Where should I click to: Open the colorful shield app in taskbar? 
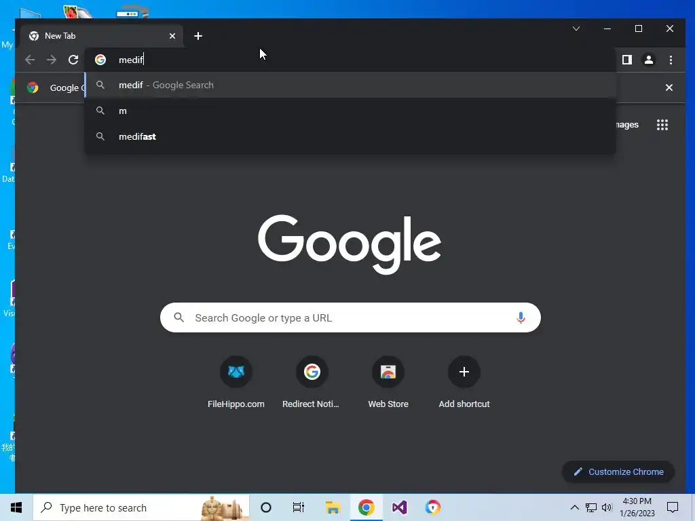click(433, 507)
